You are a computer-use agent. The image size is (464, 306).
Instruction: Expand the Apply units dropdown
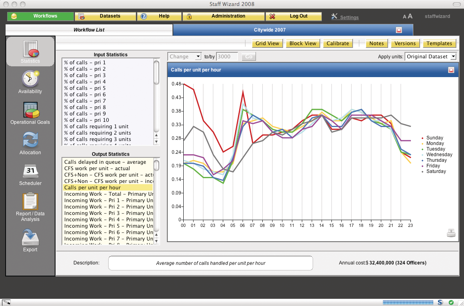tap(430, 57)
